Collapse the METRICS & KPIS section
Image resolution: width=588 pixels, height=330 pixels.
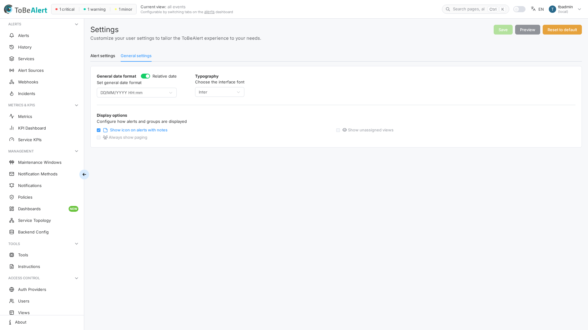(77, 105)
